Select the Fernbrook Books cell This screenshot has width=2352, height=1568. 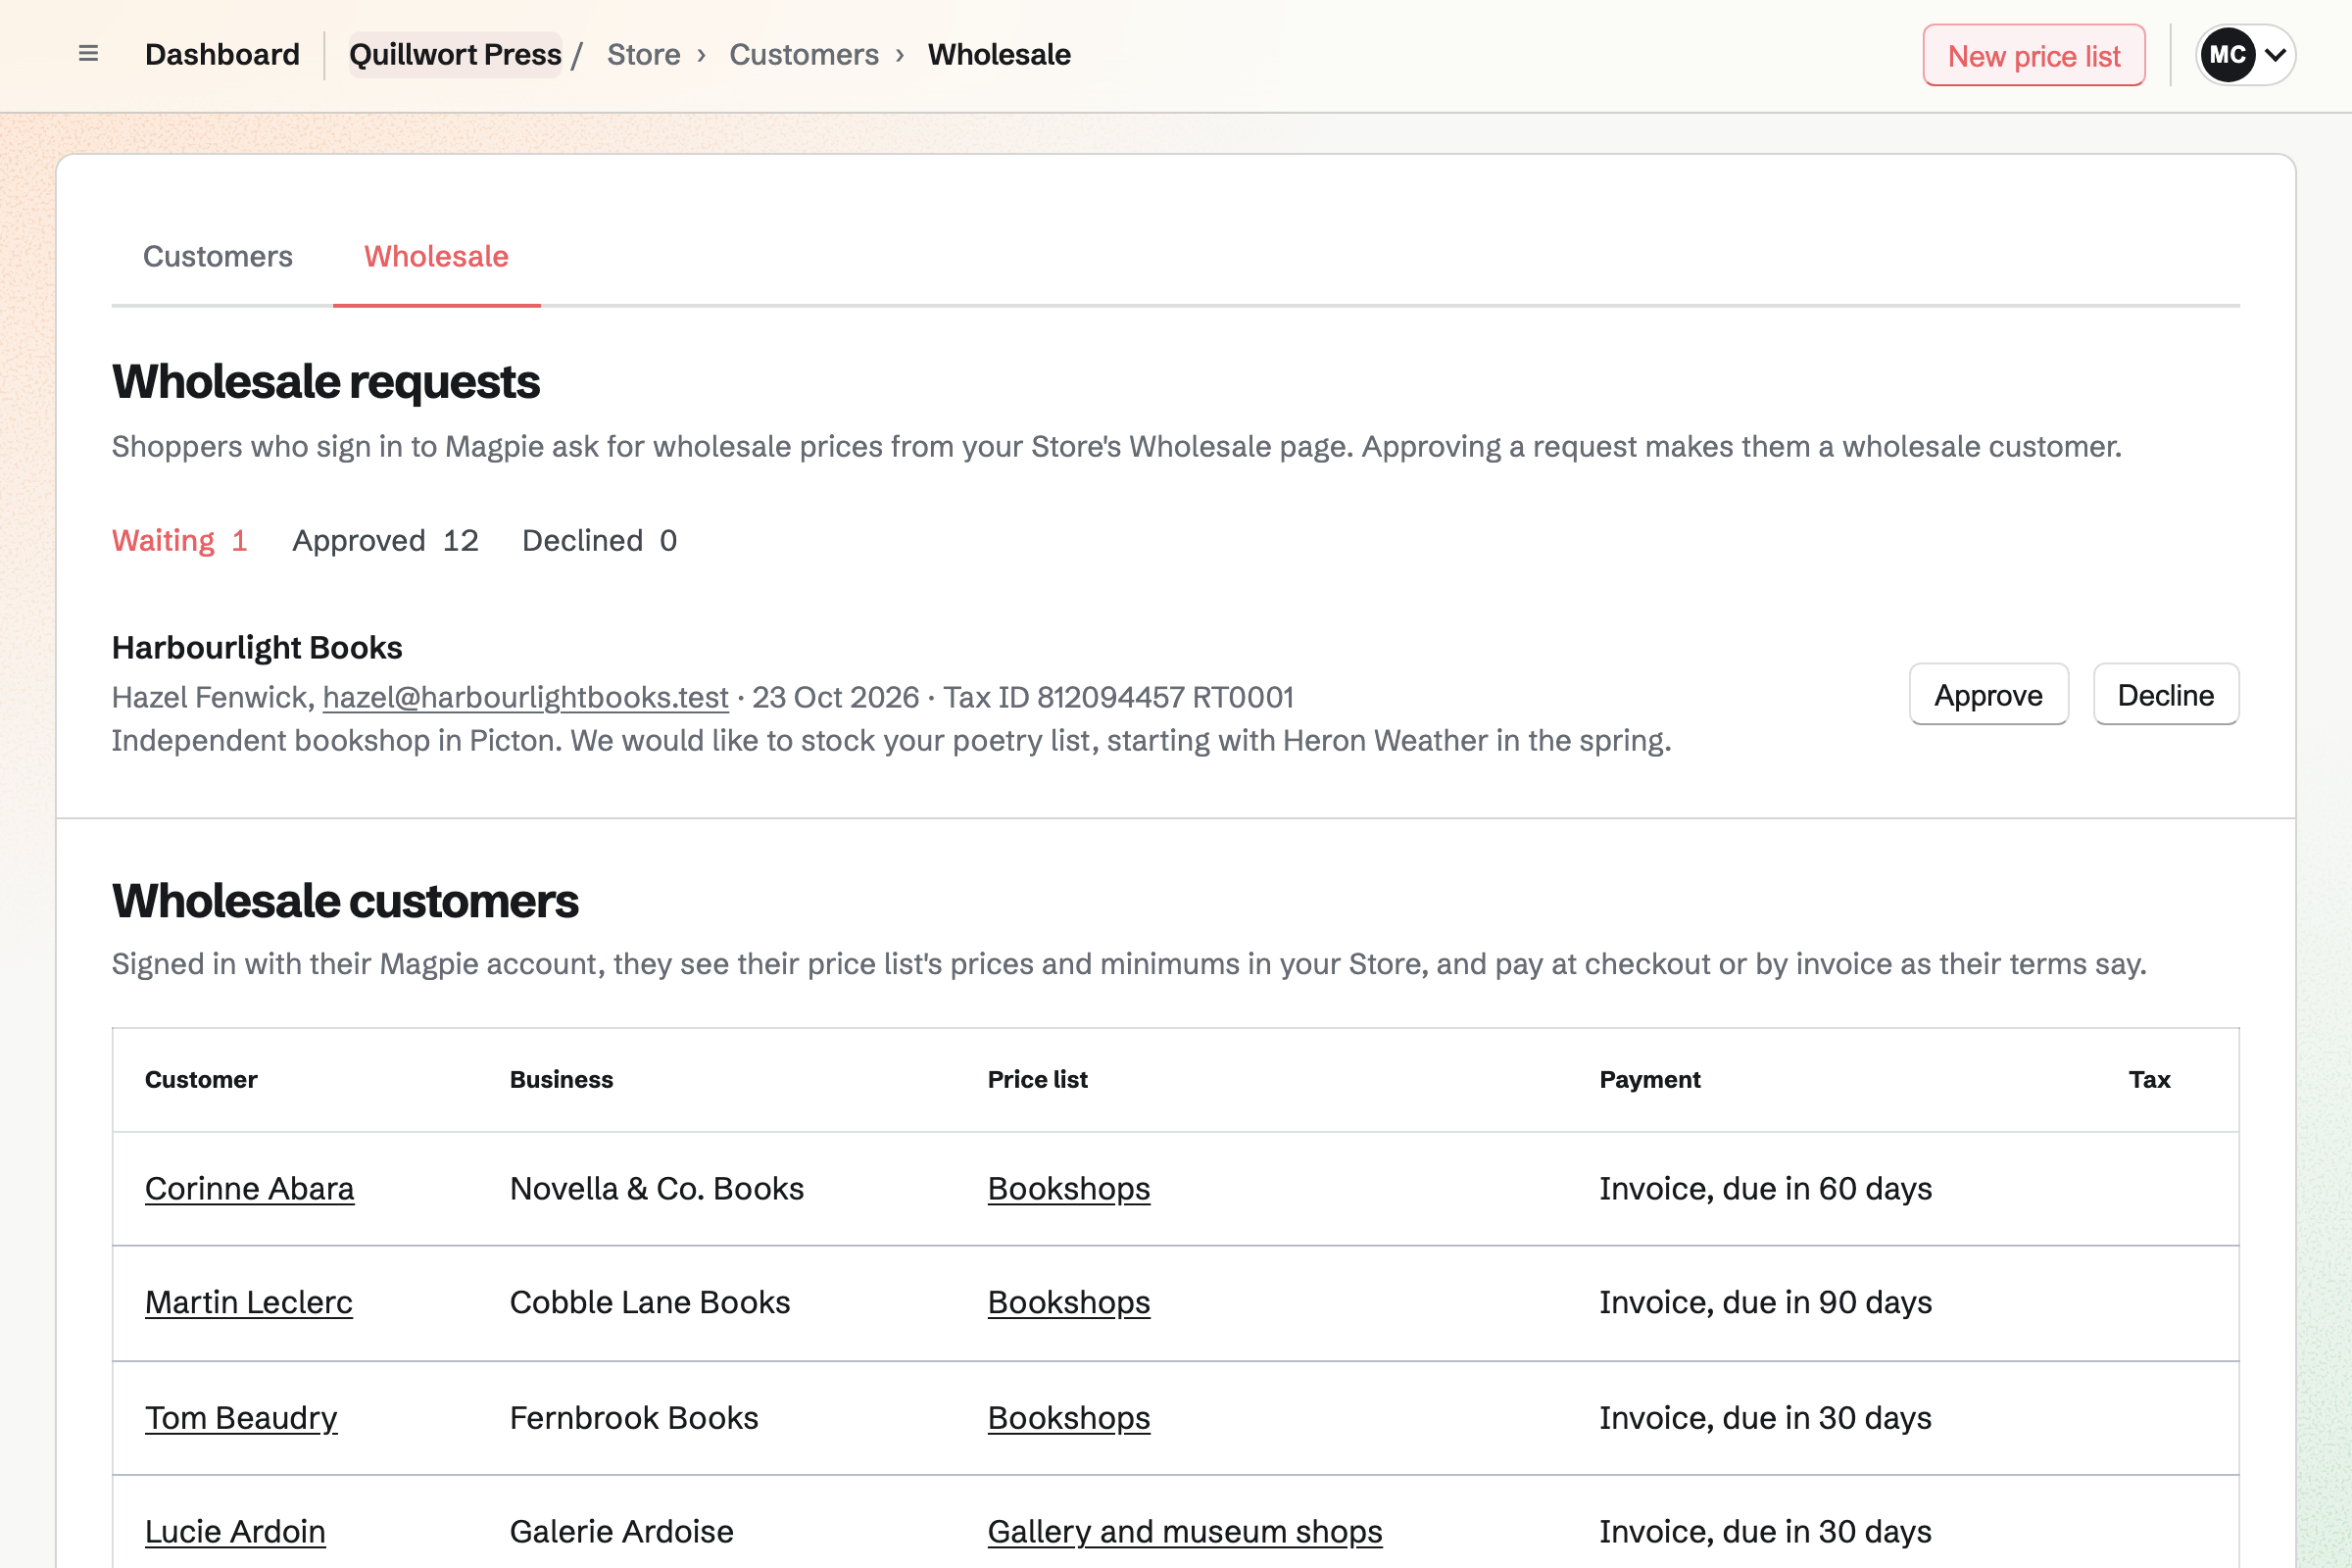click(633, 1418)
